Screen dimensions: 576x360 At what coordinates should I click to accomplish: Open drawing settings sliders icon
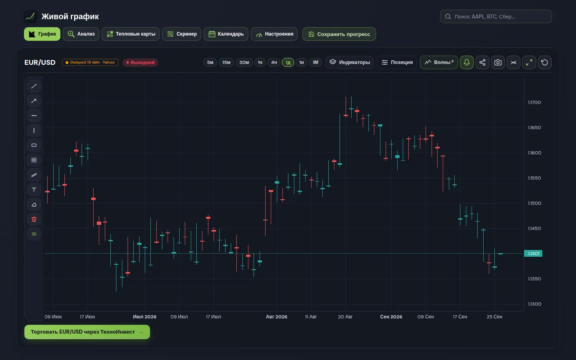(34, 234)
